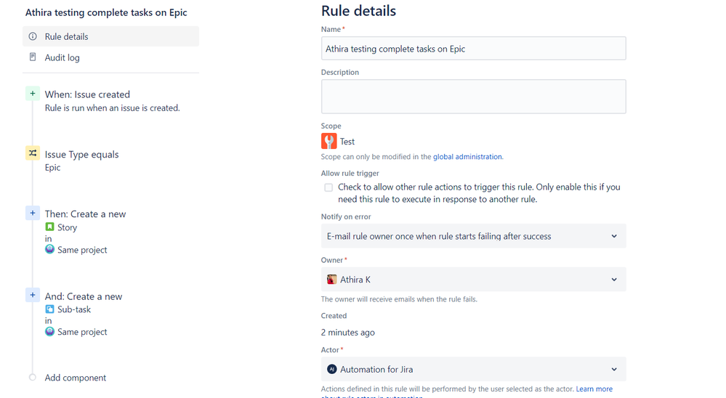Click the And action plus icon
Viewport: 726px width, 398px height.
coord(33,295)
